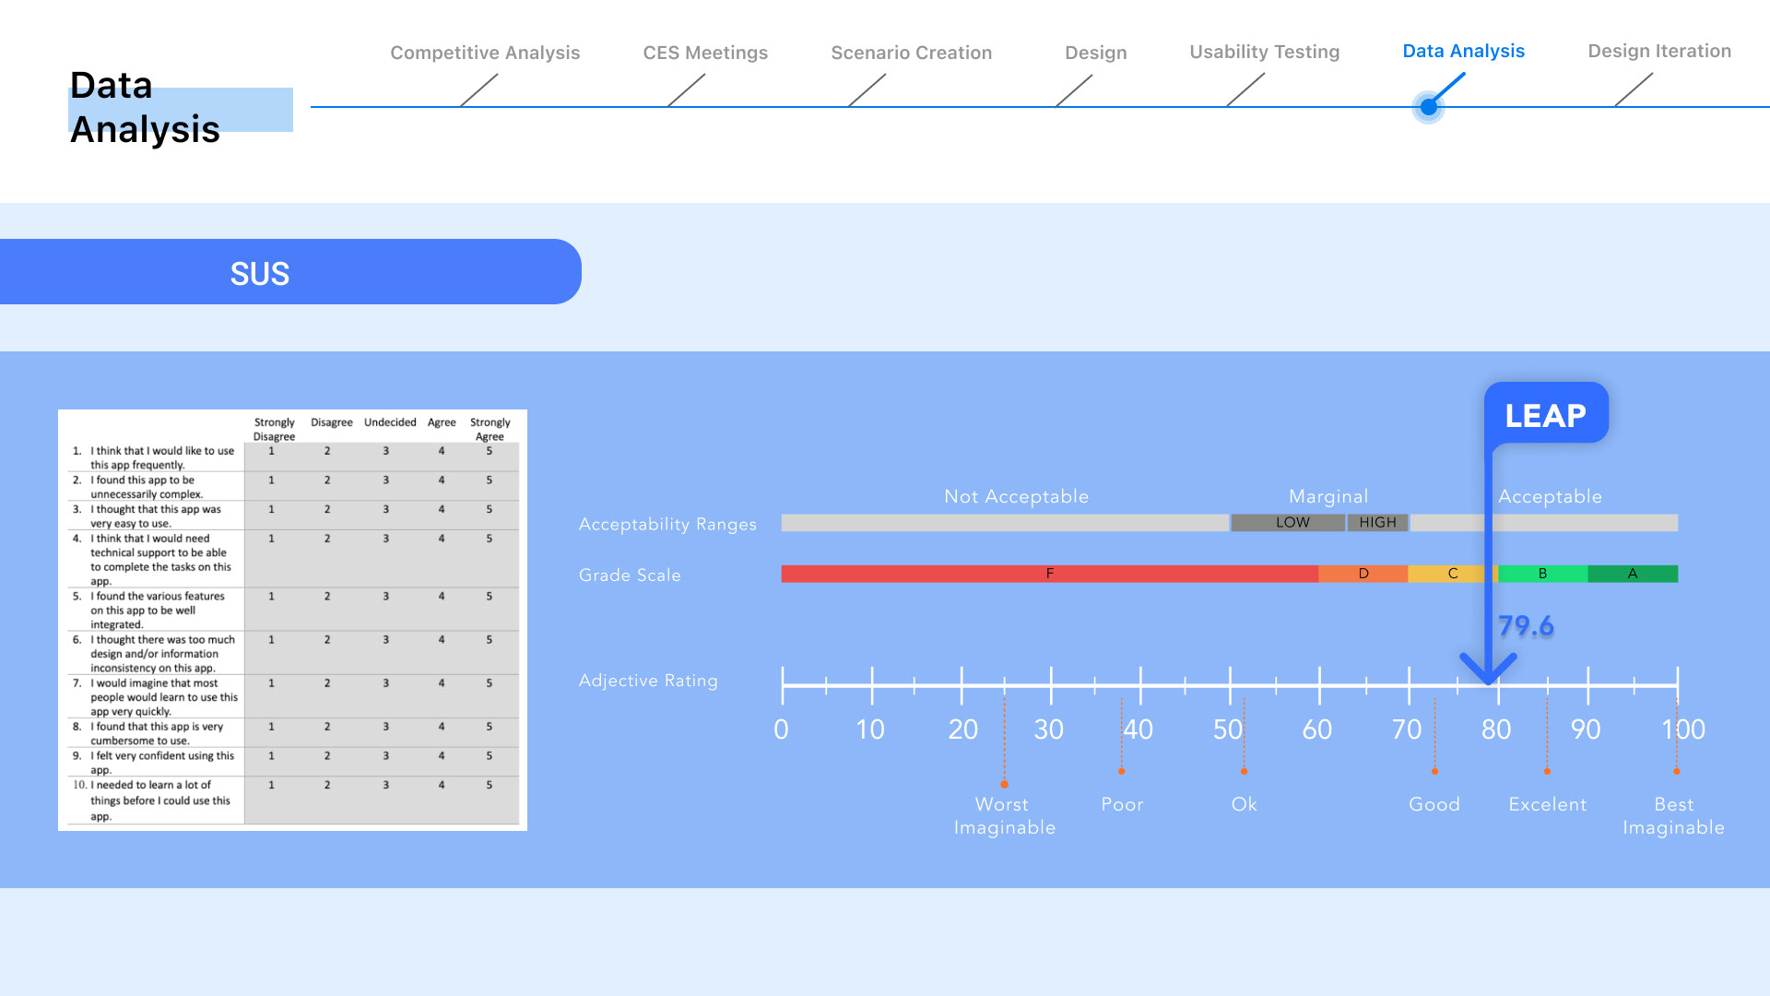Click the Acceptability Ranges row label
Screen dimensions: 1770x996
pos(667,524)
